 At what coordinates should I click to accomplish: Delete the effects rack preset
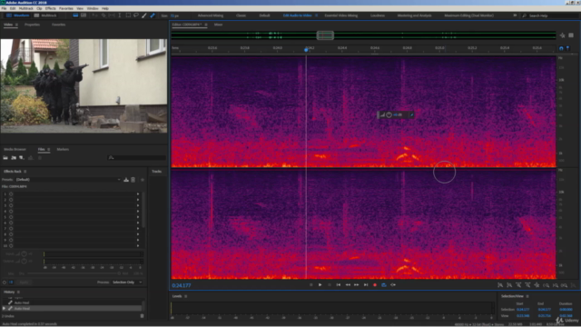(133, 180)
